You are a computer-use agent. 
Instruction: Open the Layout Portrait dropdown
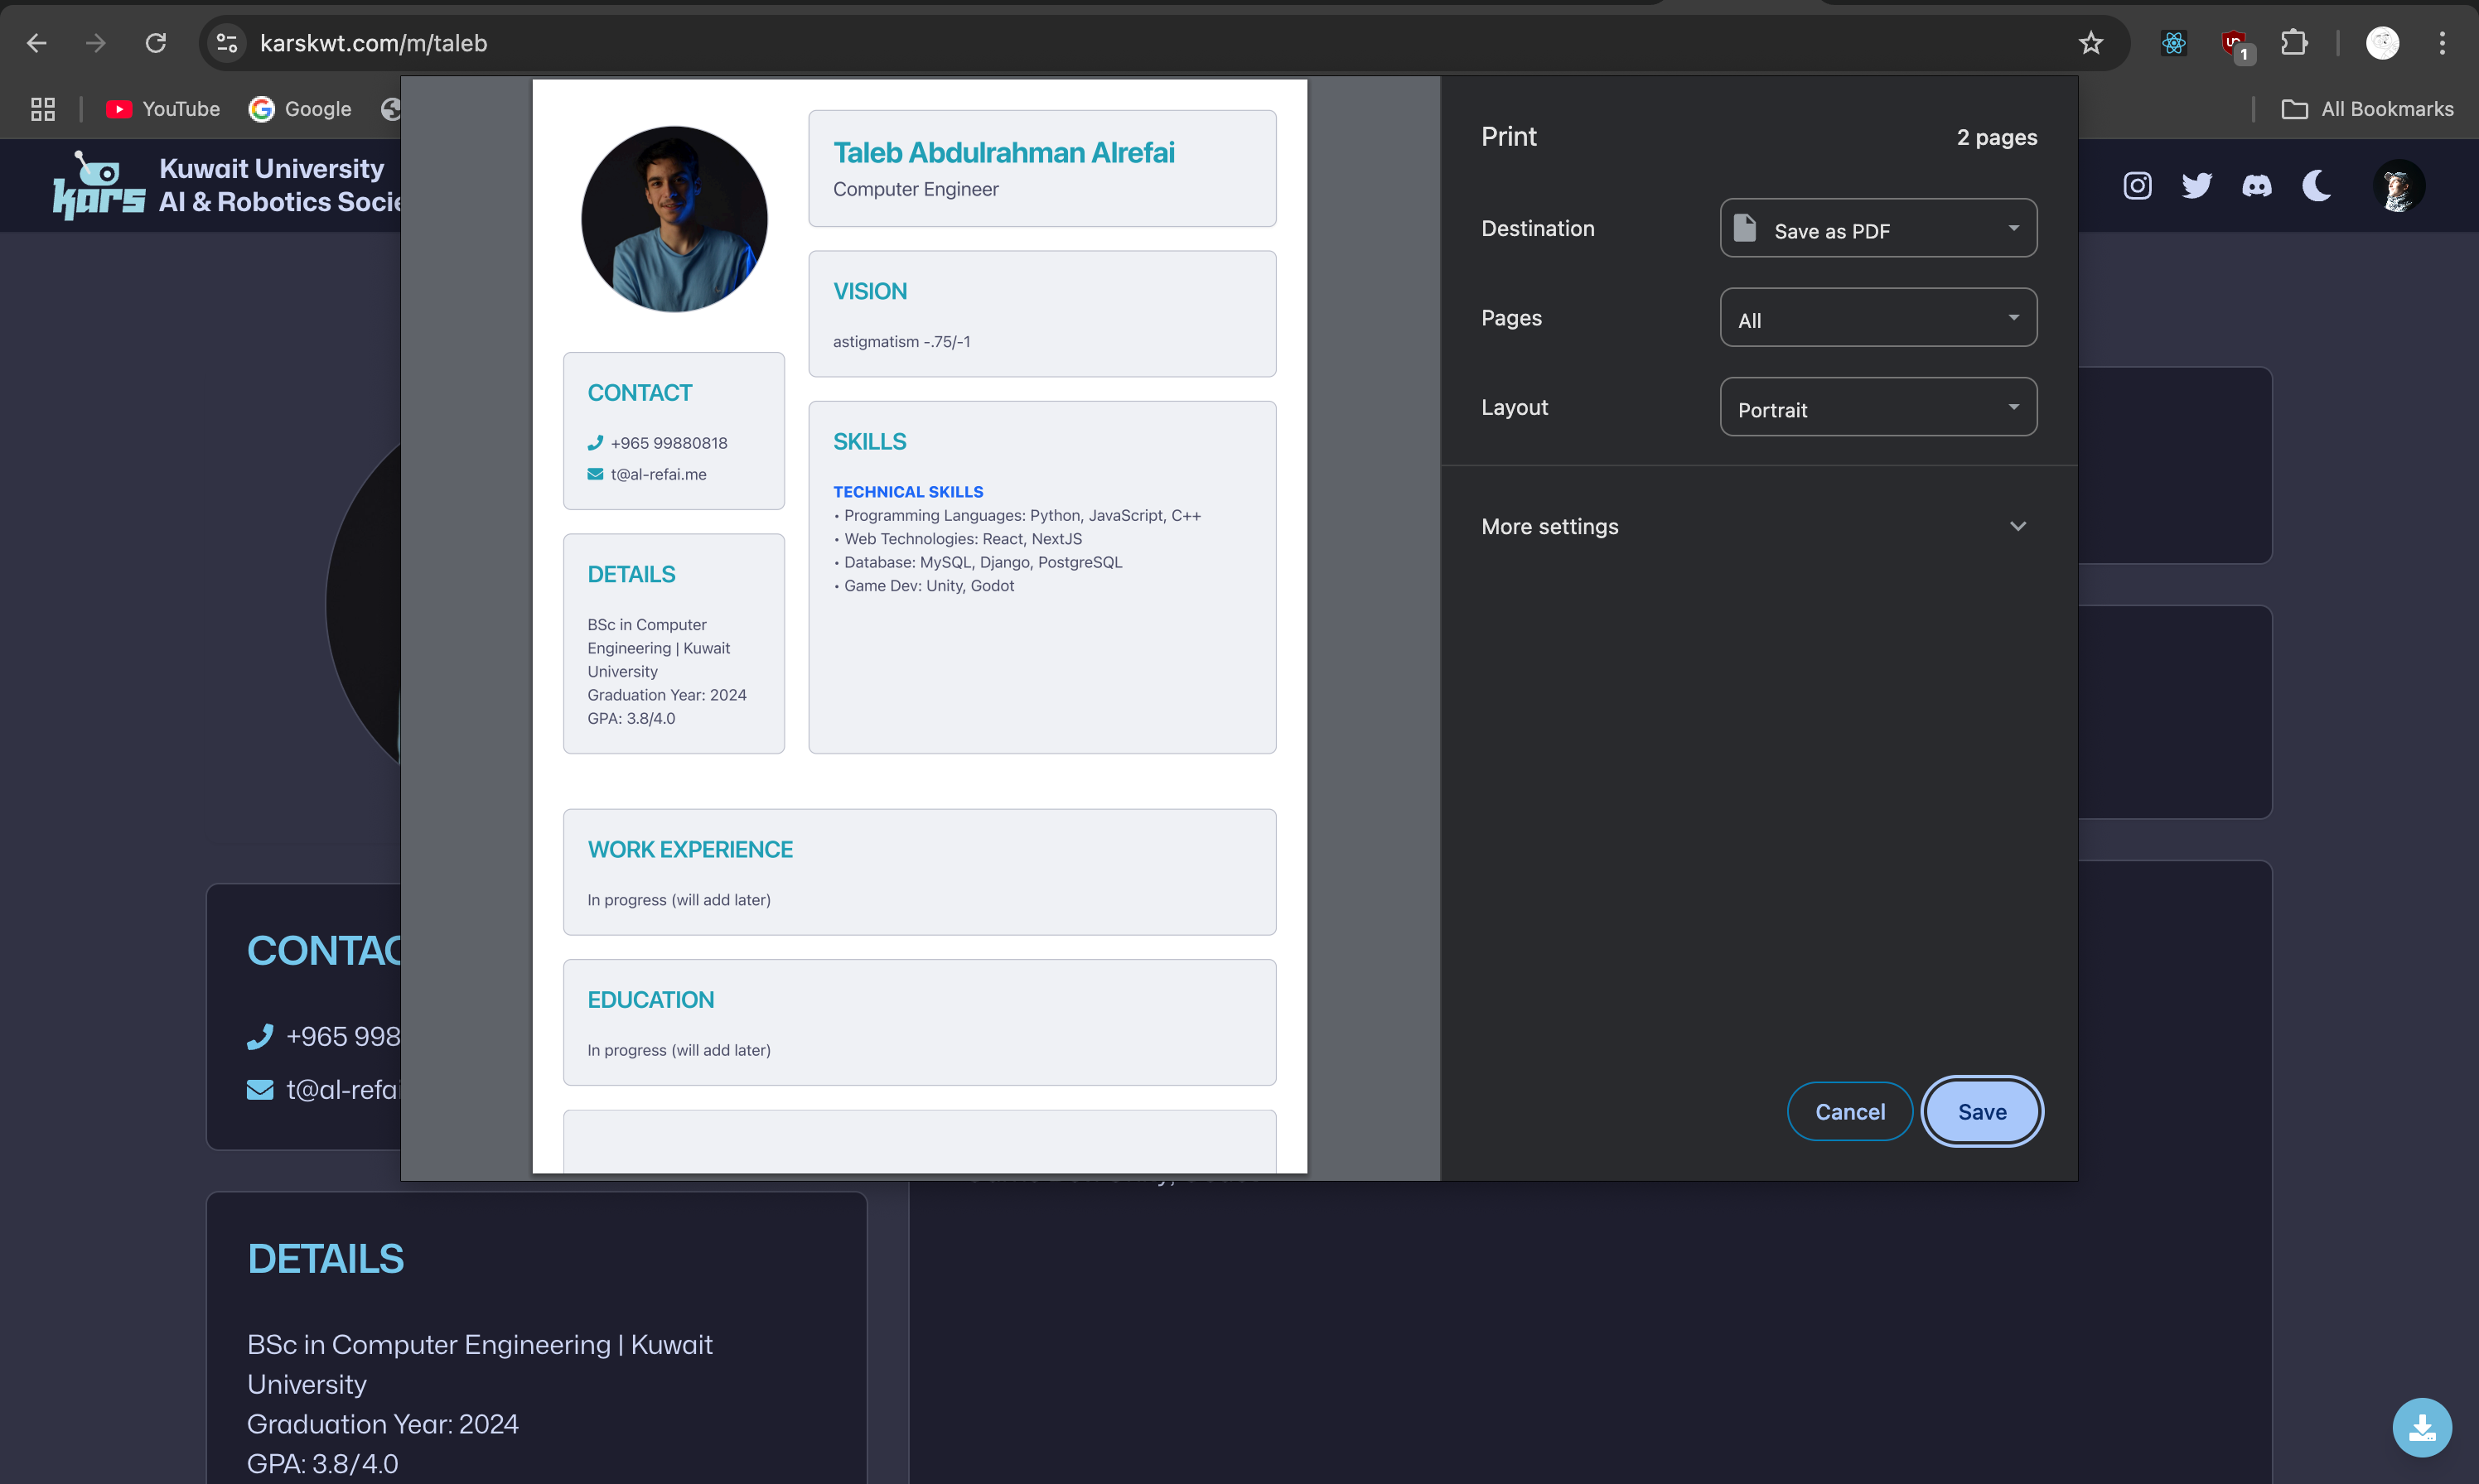[x=1877, y=407]
